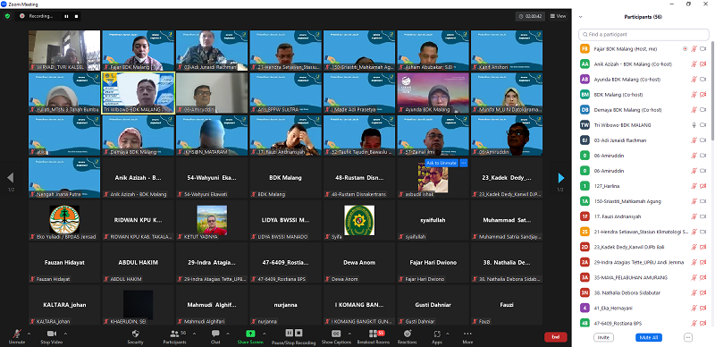Open the Chat panel
715x347 pixels.
[x=215, y=334]
